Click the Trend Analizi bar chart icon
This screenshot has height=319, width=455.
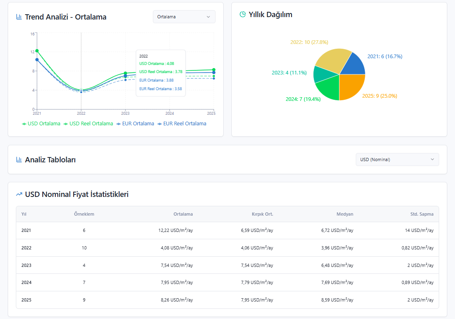pyautogui.click(x=19, y=17)
